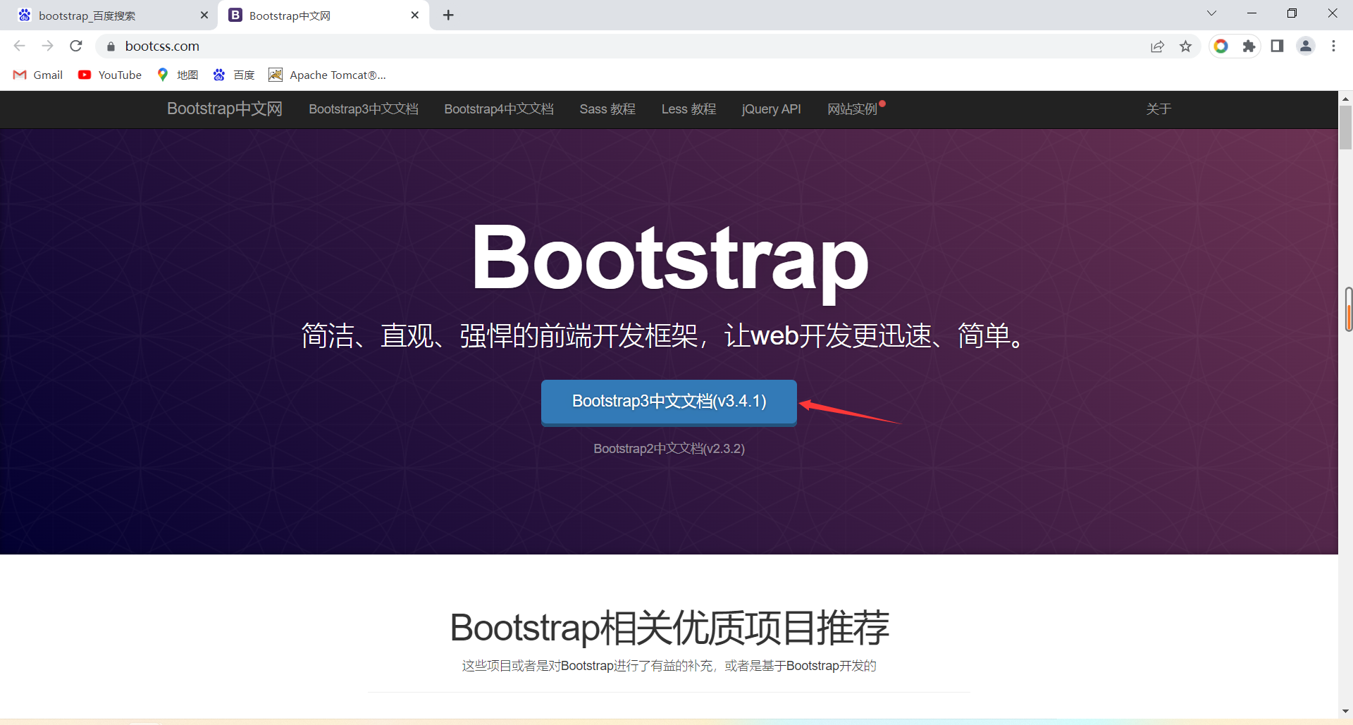Image resolution: width=1353 pixels, height=725 pixels.
Task: Open Bootstrap4中文文档 in navbar
Action: (499, 109)
